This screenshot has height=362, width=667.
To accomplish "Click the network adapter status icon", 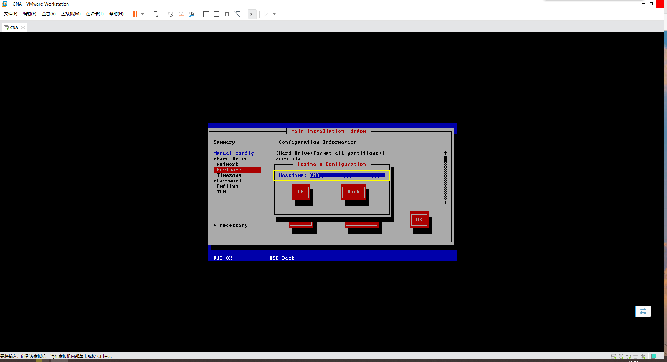I will click(x=628, y=356).
